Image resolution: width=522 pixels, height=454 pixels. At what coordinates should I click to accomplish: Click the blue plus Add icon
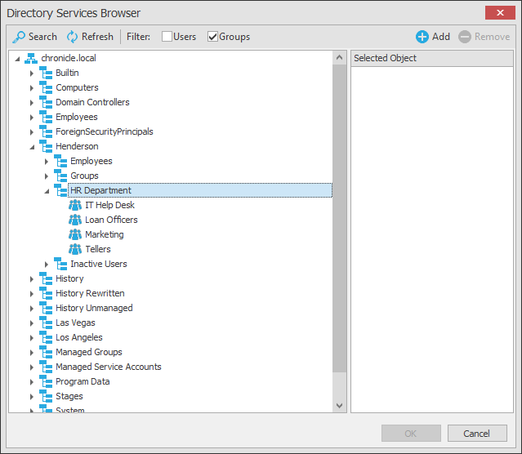pos(422,37)
